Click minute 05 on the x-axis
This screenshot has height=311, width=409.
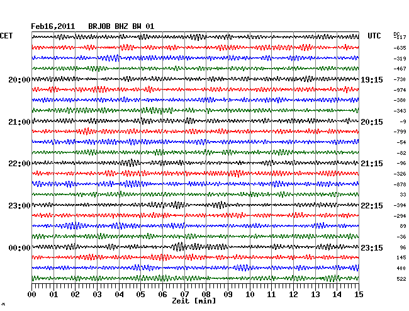[x=140, y=295]
